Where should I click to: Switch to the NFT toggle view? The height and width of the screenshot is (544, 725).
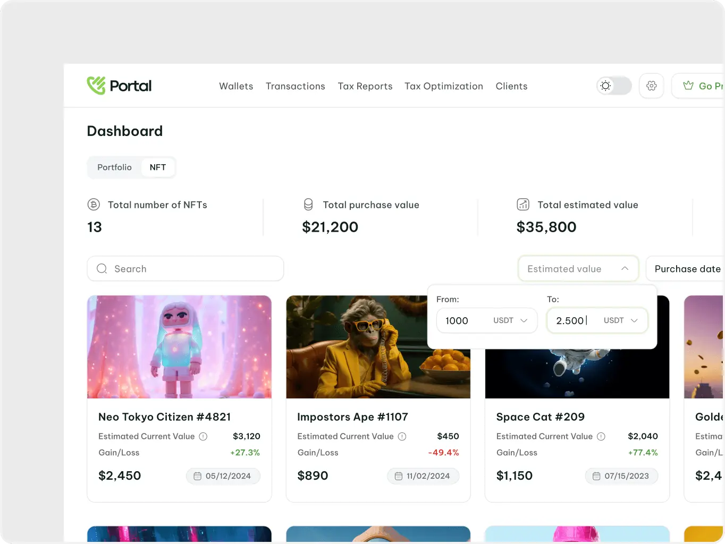click(158, 167)
